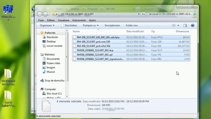211x119 pixels.
Task: Select Biblioteci in the navigation pane
Action: (50, 55)
